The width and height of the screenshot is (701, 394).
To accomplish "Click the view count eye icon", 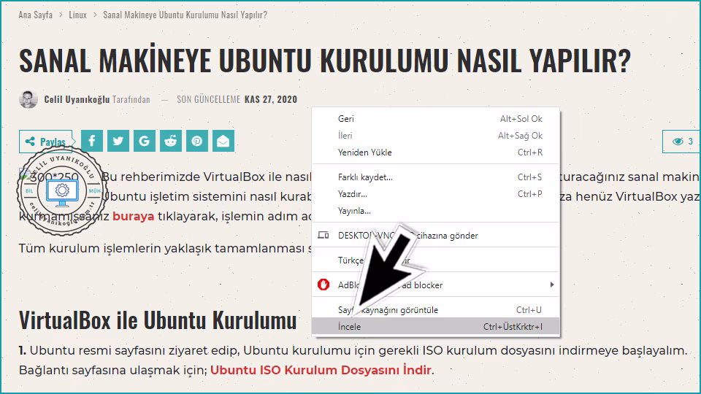I will coord(678,141).
